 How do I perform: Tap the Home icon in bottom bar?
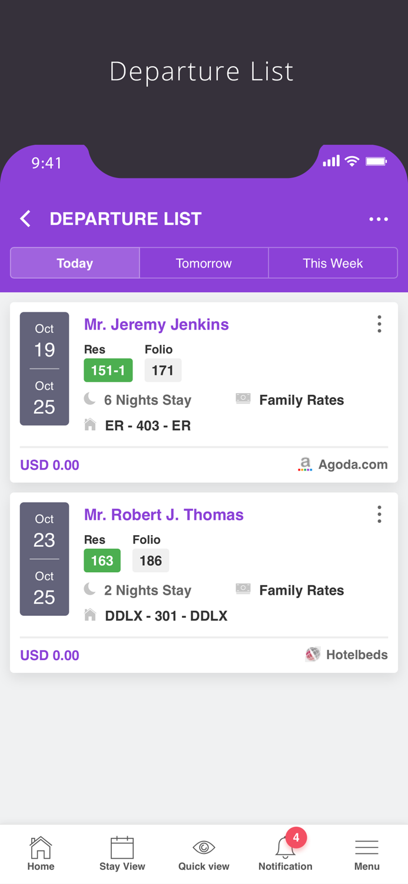click(41, 849)
